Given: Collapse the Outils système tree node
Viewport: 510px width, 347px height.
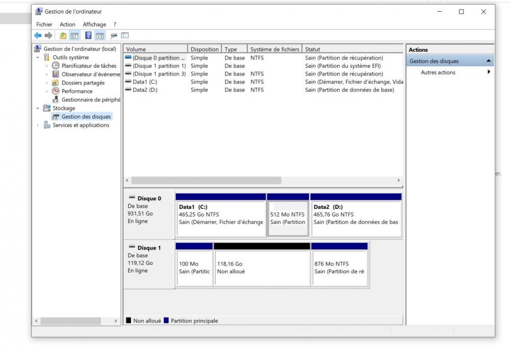Looking at the screenshot, I should (x=37, y=57).
